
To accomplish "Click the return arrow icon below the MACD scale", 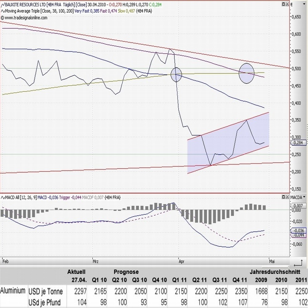I will point(298,263).
